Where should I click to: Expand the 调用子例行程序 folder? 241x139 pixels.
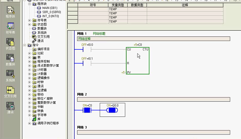(29, 123)
